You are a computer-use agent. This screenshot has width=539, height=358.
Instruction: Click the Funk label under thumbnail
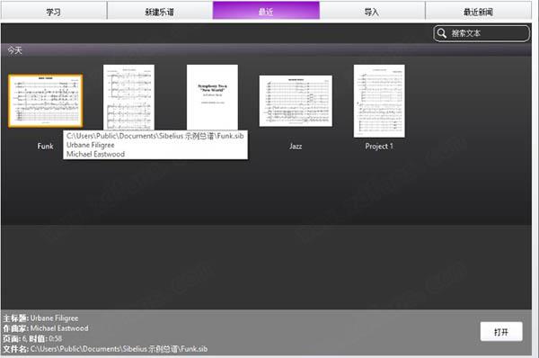(x=46, y=146)
